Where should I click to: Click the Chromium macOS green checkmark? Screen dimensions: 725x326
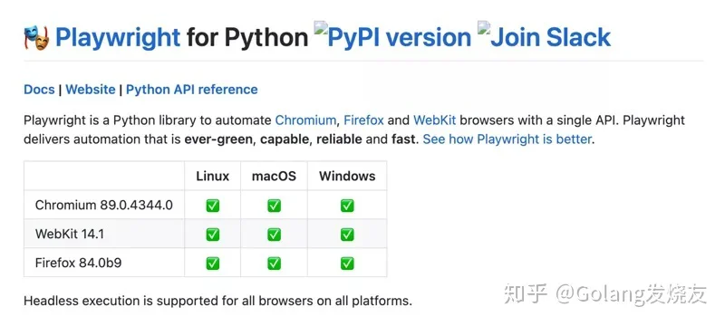click(x=275, y=205)
